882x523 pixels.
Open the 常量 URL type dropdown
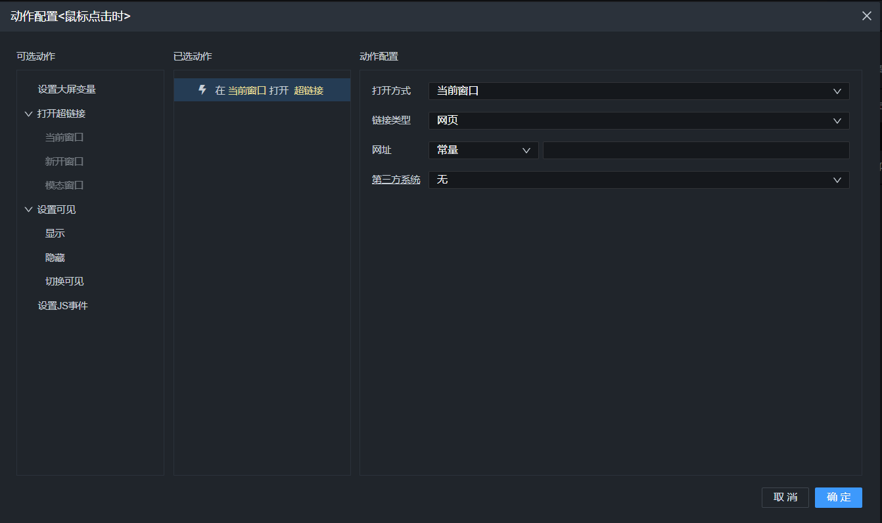pyautogui.click(x=483, y=150)
